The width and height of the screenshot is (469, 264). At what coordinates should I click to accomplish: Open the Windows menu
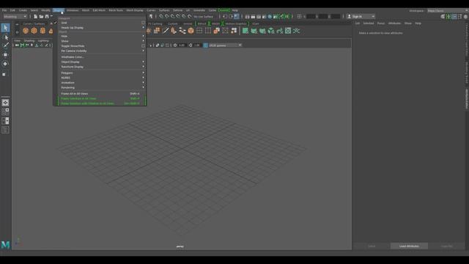click(x=73, y=10)
